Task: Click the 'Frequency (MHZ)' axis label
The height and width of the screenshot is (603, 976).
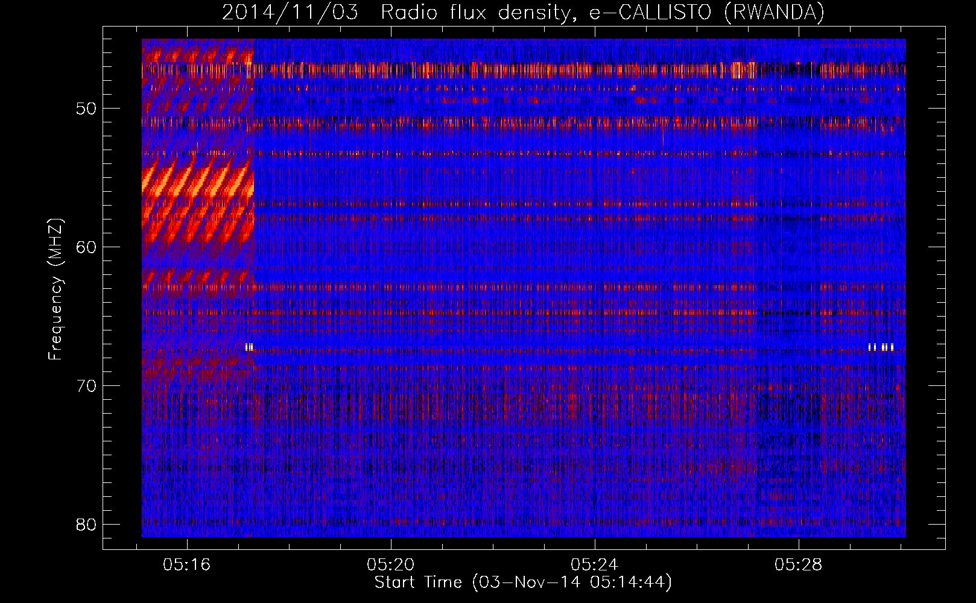Action: click(55, 289)
